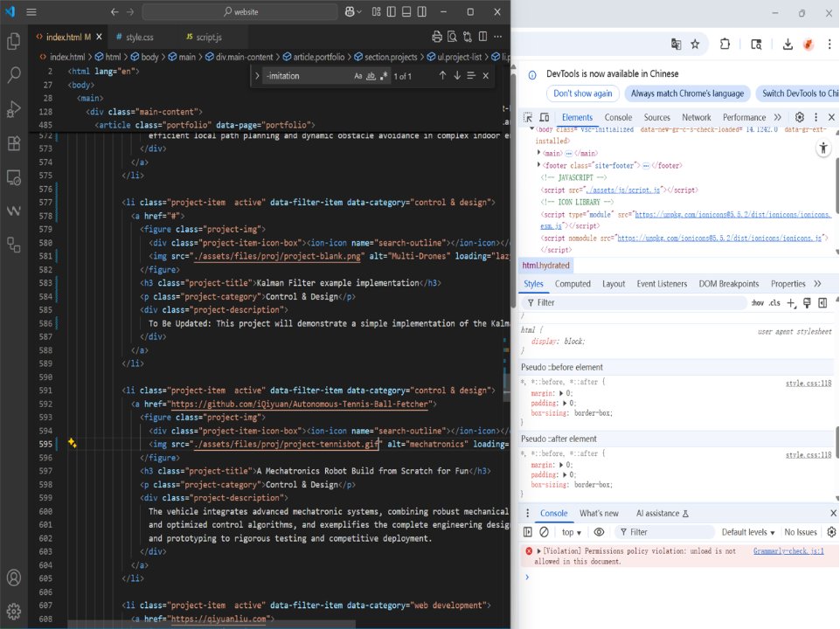This screenshot has width=840, height=629.
Task: Show more Styles sidebar tabs
Action: click(817, 284)
